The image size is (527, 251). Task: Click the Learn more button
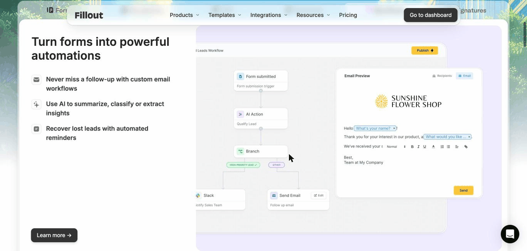(54, 235)
